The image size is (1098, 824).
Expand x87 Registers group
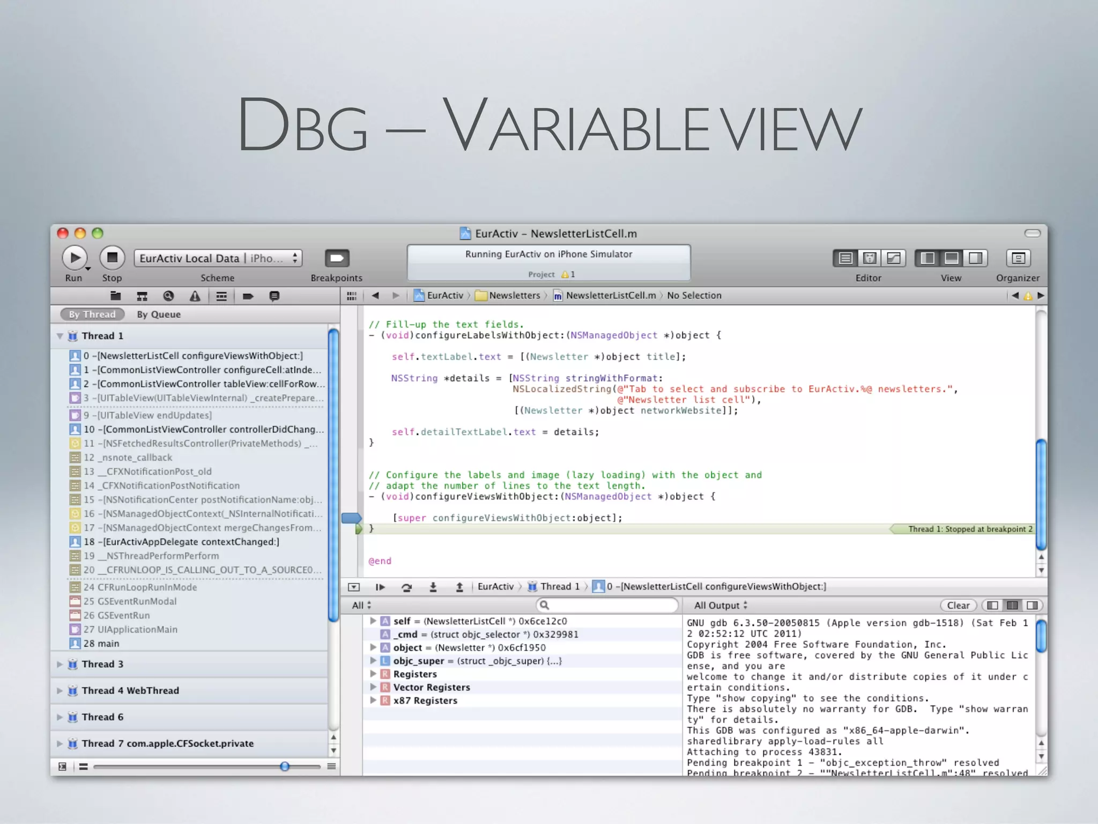click(x=373, y=700)
